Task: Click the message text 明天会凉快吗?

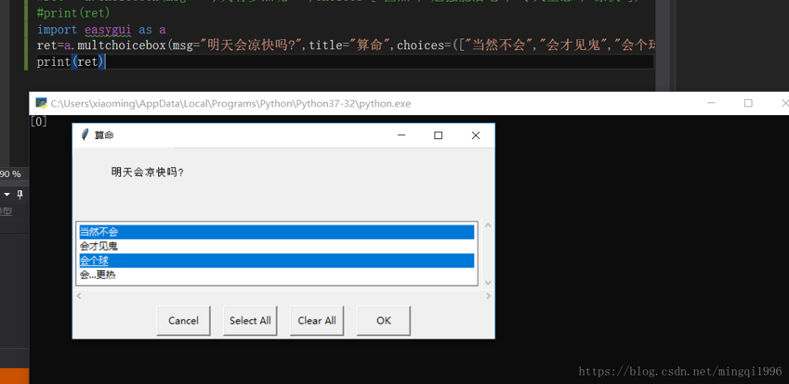Action: tap(148, 173)
